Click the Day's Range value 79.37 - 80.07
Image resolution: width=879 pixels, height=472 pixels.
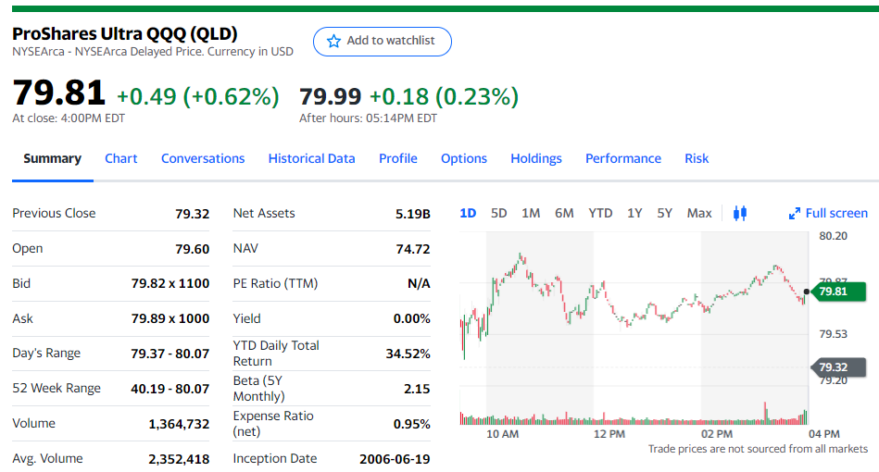[170, 354]
